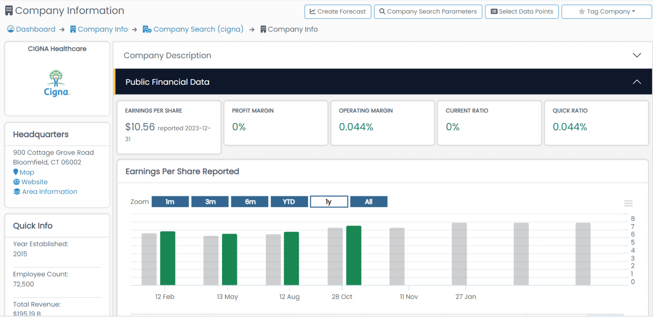Click the Select Data Points button
Image resolution: width=653 pixels, height=317 pixels.
522,11
